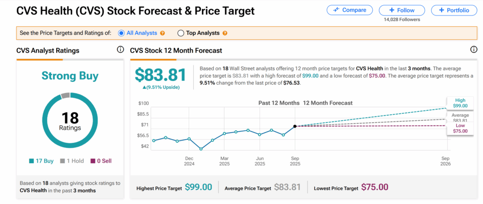The image size is (483, 204).
Task: Follow CVS Health stock
Action: [x=402, y=10]
